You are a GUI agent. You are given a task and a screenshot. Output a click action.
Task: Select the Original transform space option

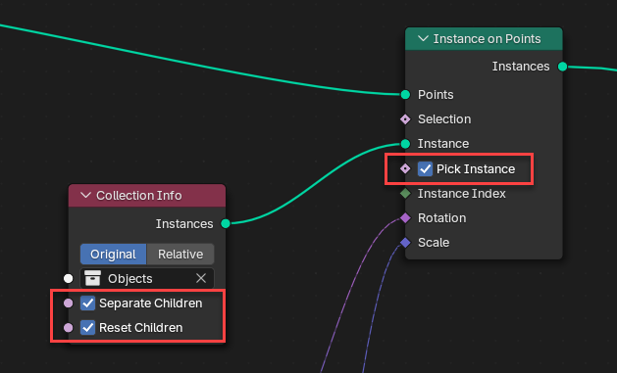114,254
